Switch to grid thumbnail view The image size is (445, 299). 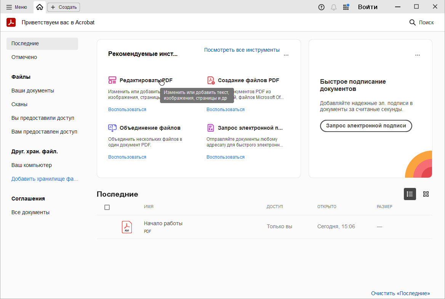point(426,194)
